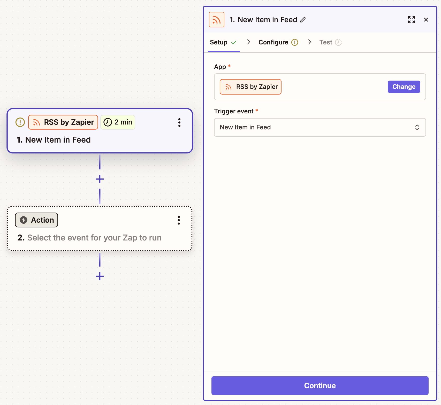The height and width of the screenshot is (405, 441).
Task: Click the warning icon on the New Item in Feed step
Action: point(20,122)
